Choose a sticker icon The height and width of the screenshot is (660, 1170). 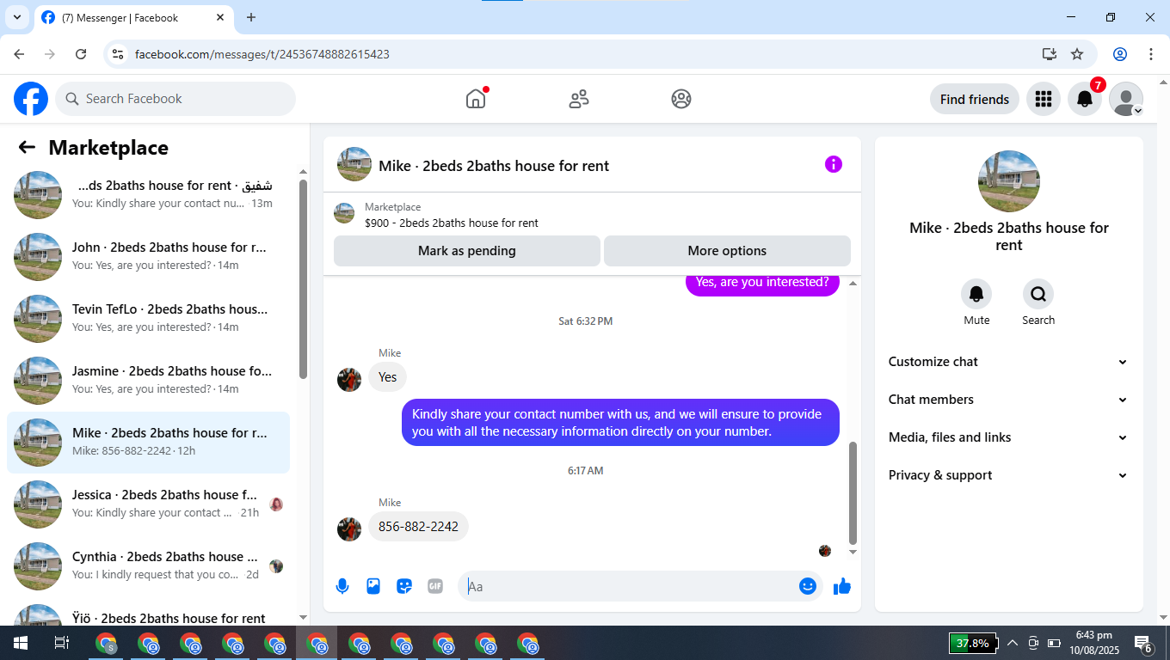[x=404, y=586]
